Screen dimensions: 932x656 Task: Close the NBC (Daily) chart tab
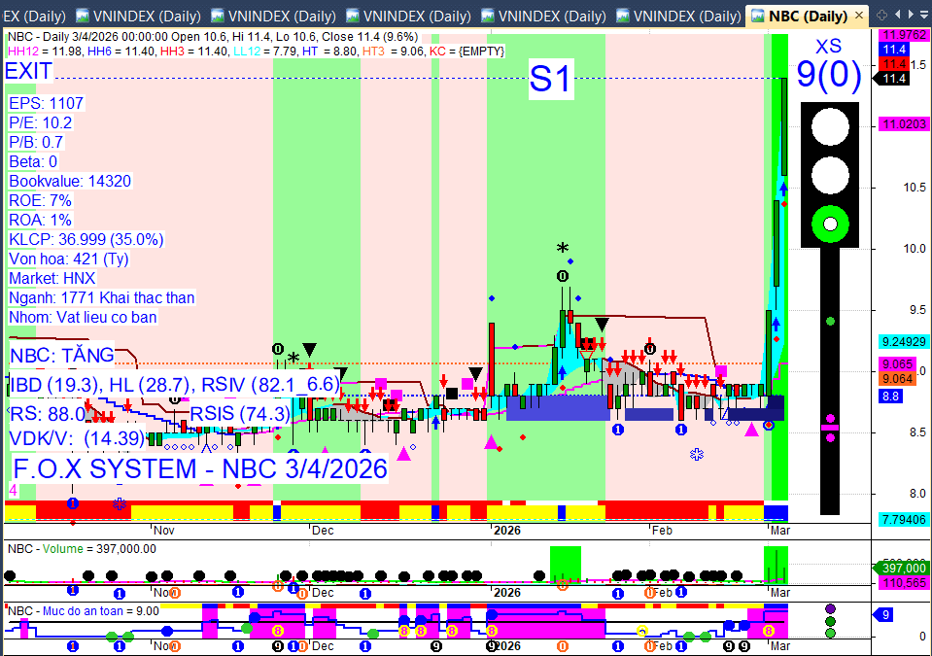pos(858,16)
